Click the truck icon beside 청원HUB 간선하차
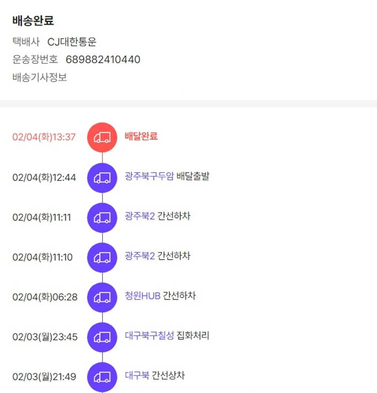This screenshot has width=377, height=393. coord(102,297)
